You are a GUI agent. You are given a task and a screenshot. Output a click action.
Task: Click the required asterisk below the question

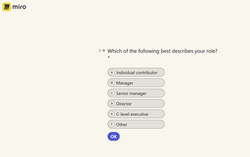(109, 57)
